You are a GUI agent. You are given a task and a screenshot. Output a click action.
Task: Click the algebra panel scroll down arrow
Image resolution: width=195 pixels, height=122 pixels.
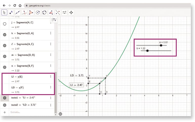(55, 115)
